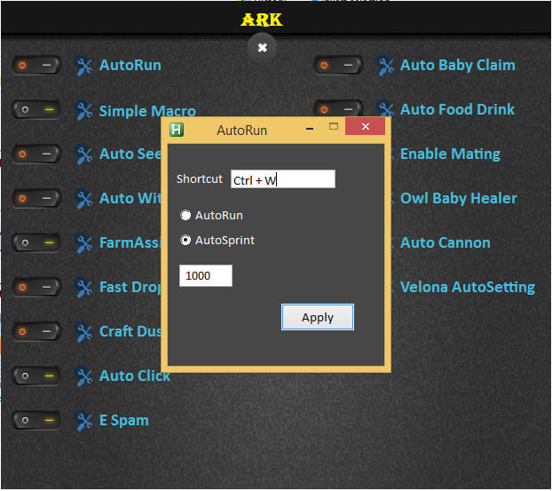Click the Auto Baby Claim label

point(458,66)
